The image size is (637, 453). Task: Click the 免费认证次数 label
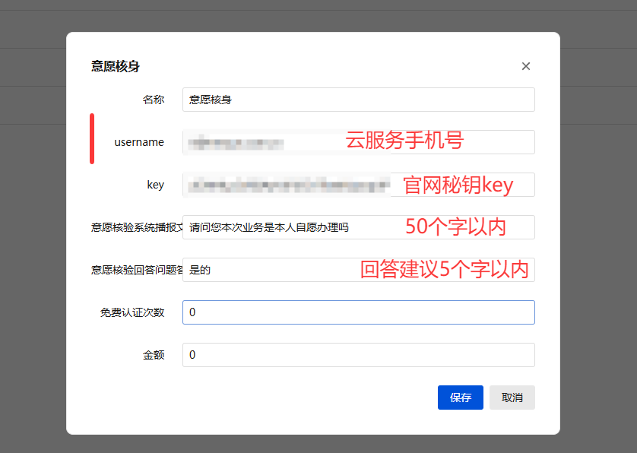point(132,312)
